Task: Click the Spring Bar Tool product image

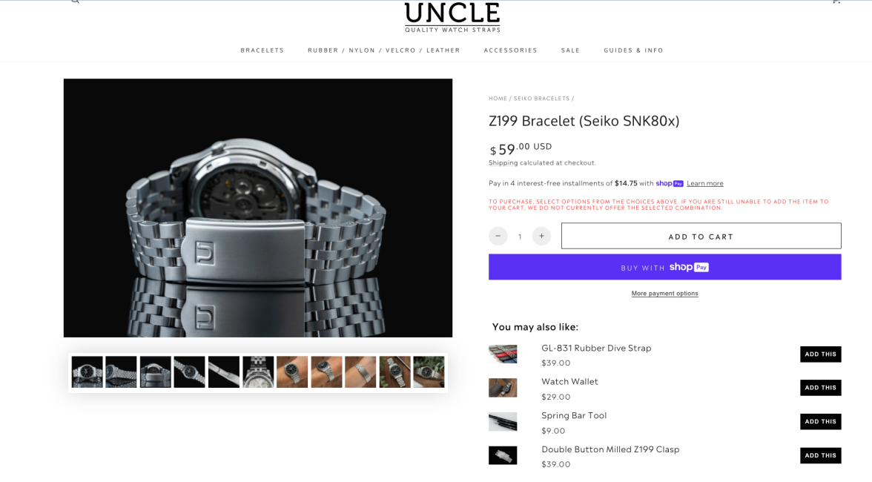Action: point(503,421)
